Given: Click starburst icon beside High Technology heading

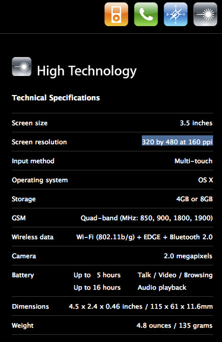Looking at the screenshot, I should coord(21,66).
